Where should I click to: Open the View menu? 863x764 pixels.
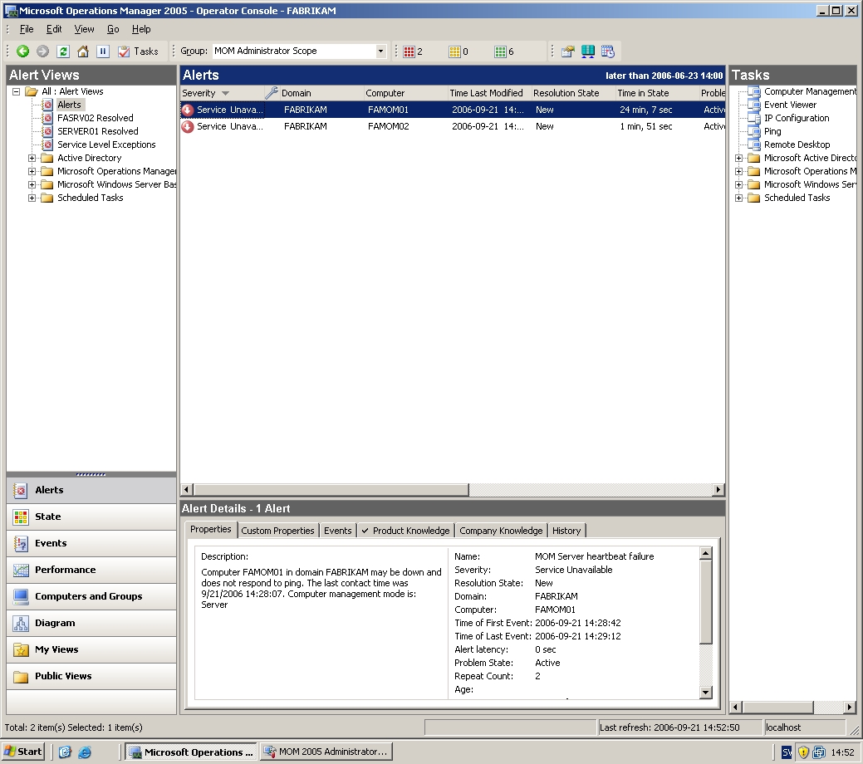click(84, 29)
